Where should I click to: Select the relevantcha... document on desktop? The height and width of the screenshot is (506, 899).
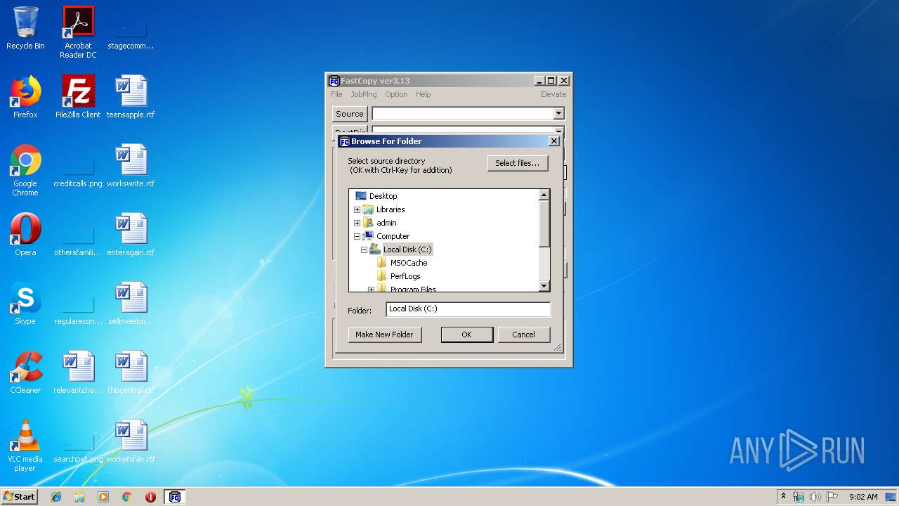tap(78, 372)
